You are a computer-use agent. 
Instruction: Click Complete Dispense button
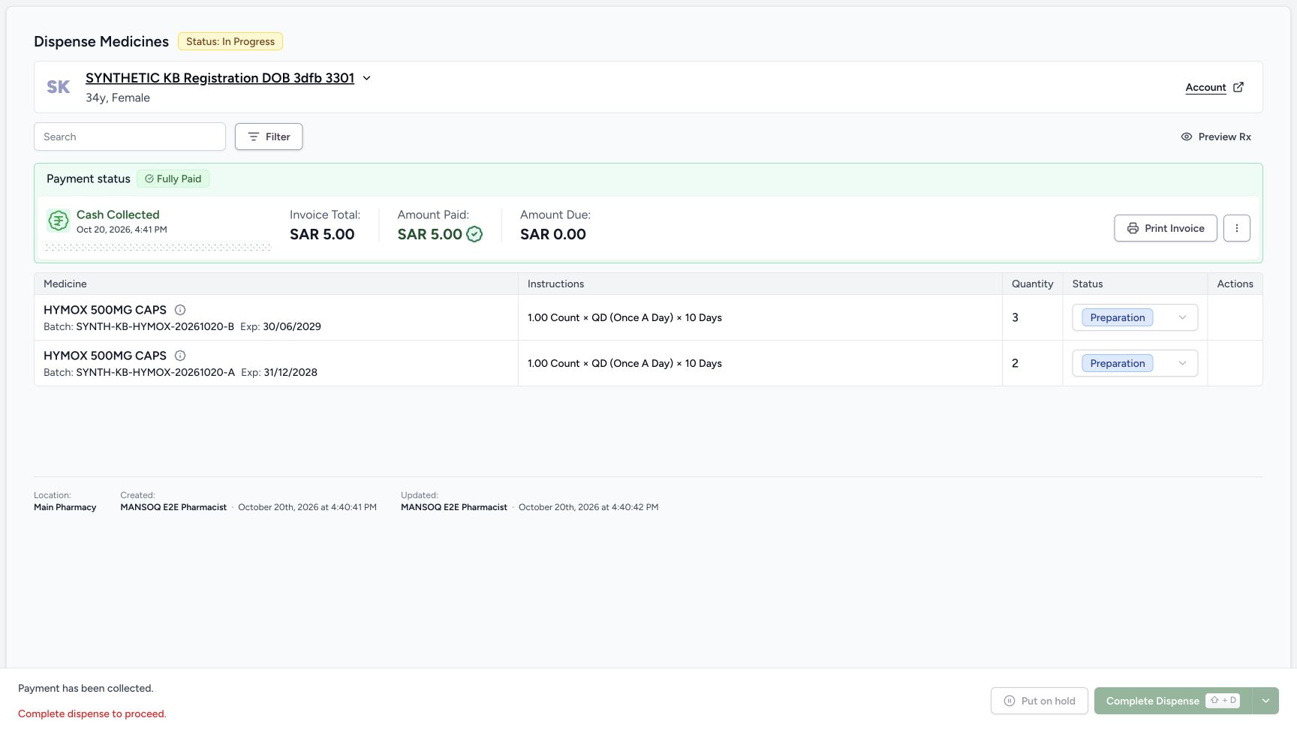point(1173,701)
